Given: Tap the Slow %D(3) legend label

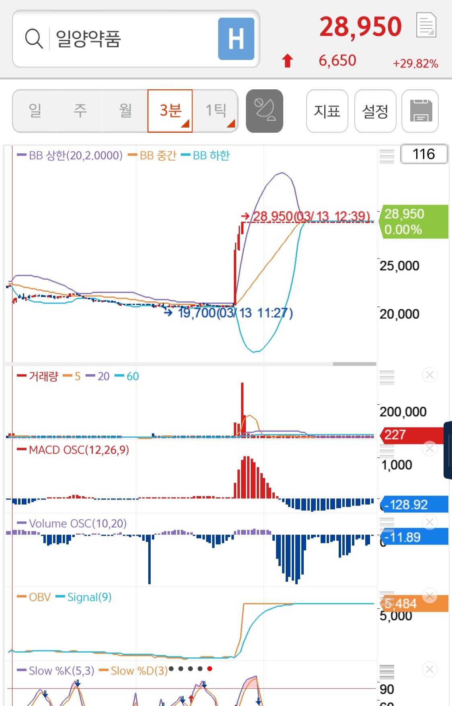Looking at the screenshot, I should [x=133, y=671].
